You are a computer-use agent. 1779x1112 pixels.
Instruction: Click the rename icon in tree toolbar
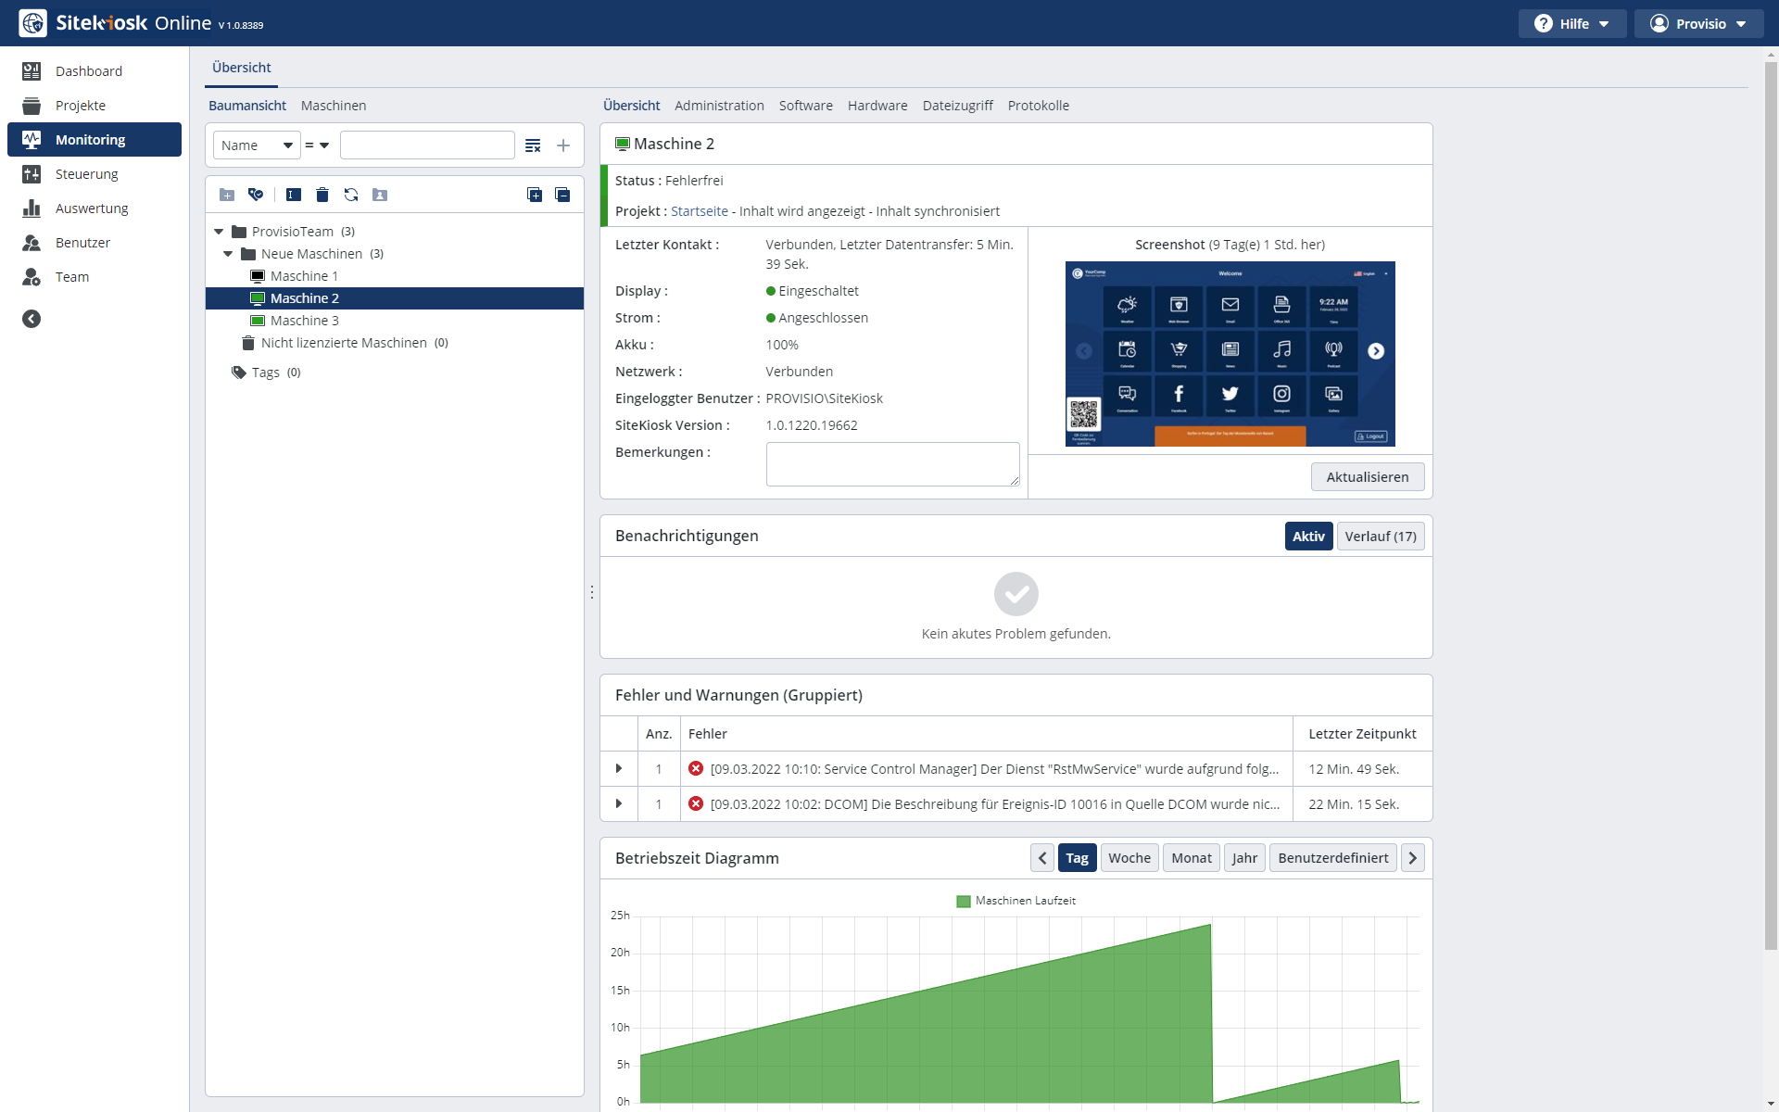(x=293, y=195)
